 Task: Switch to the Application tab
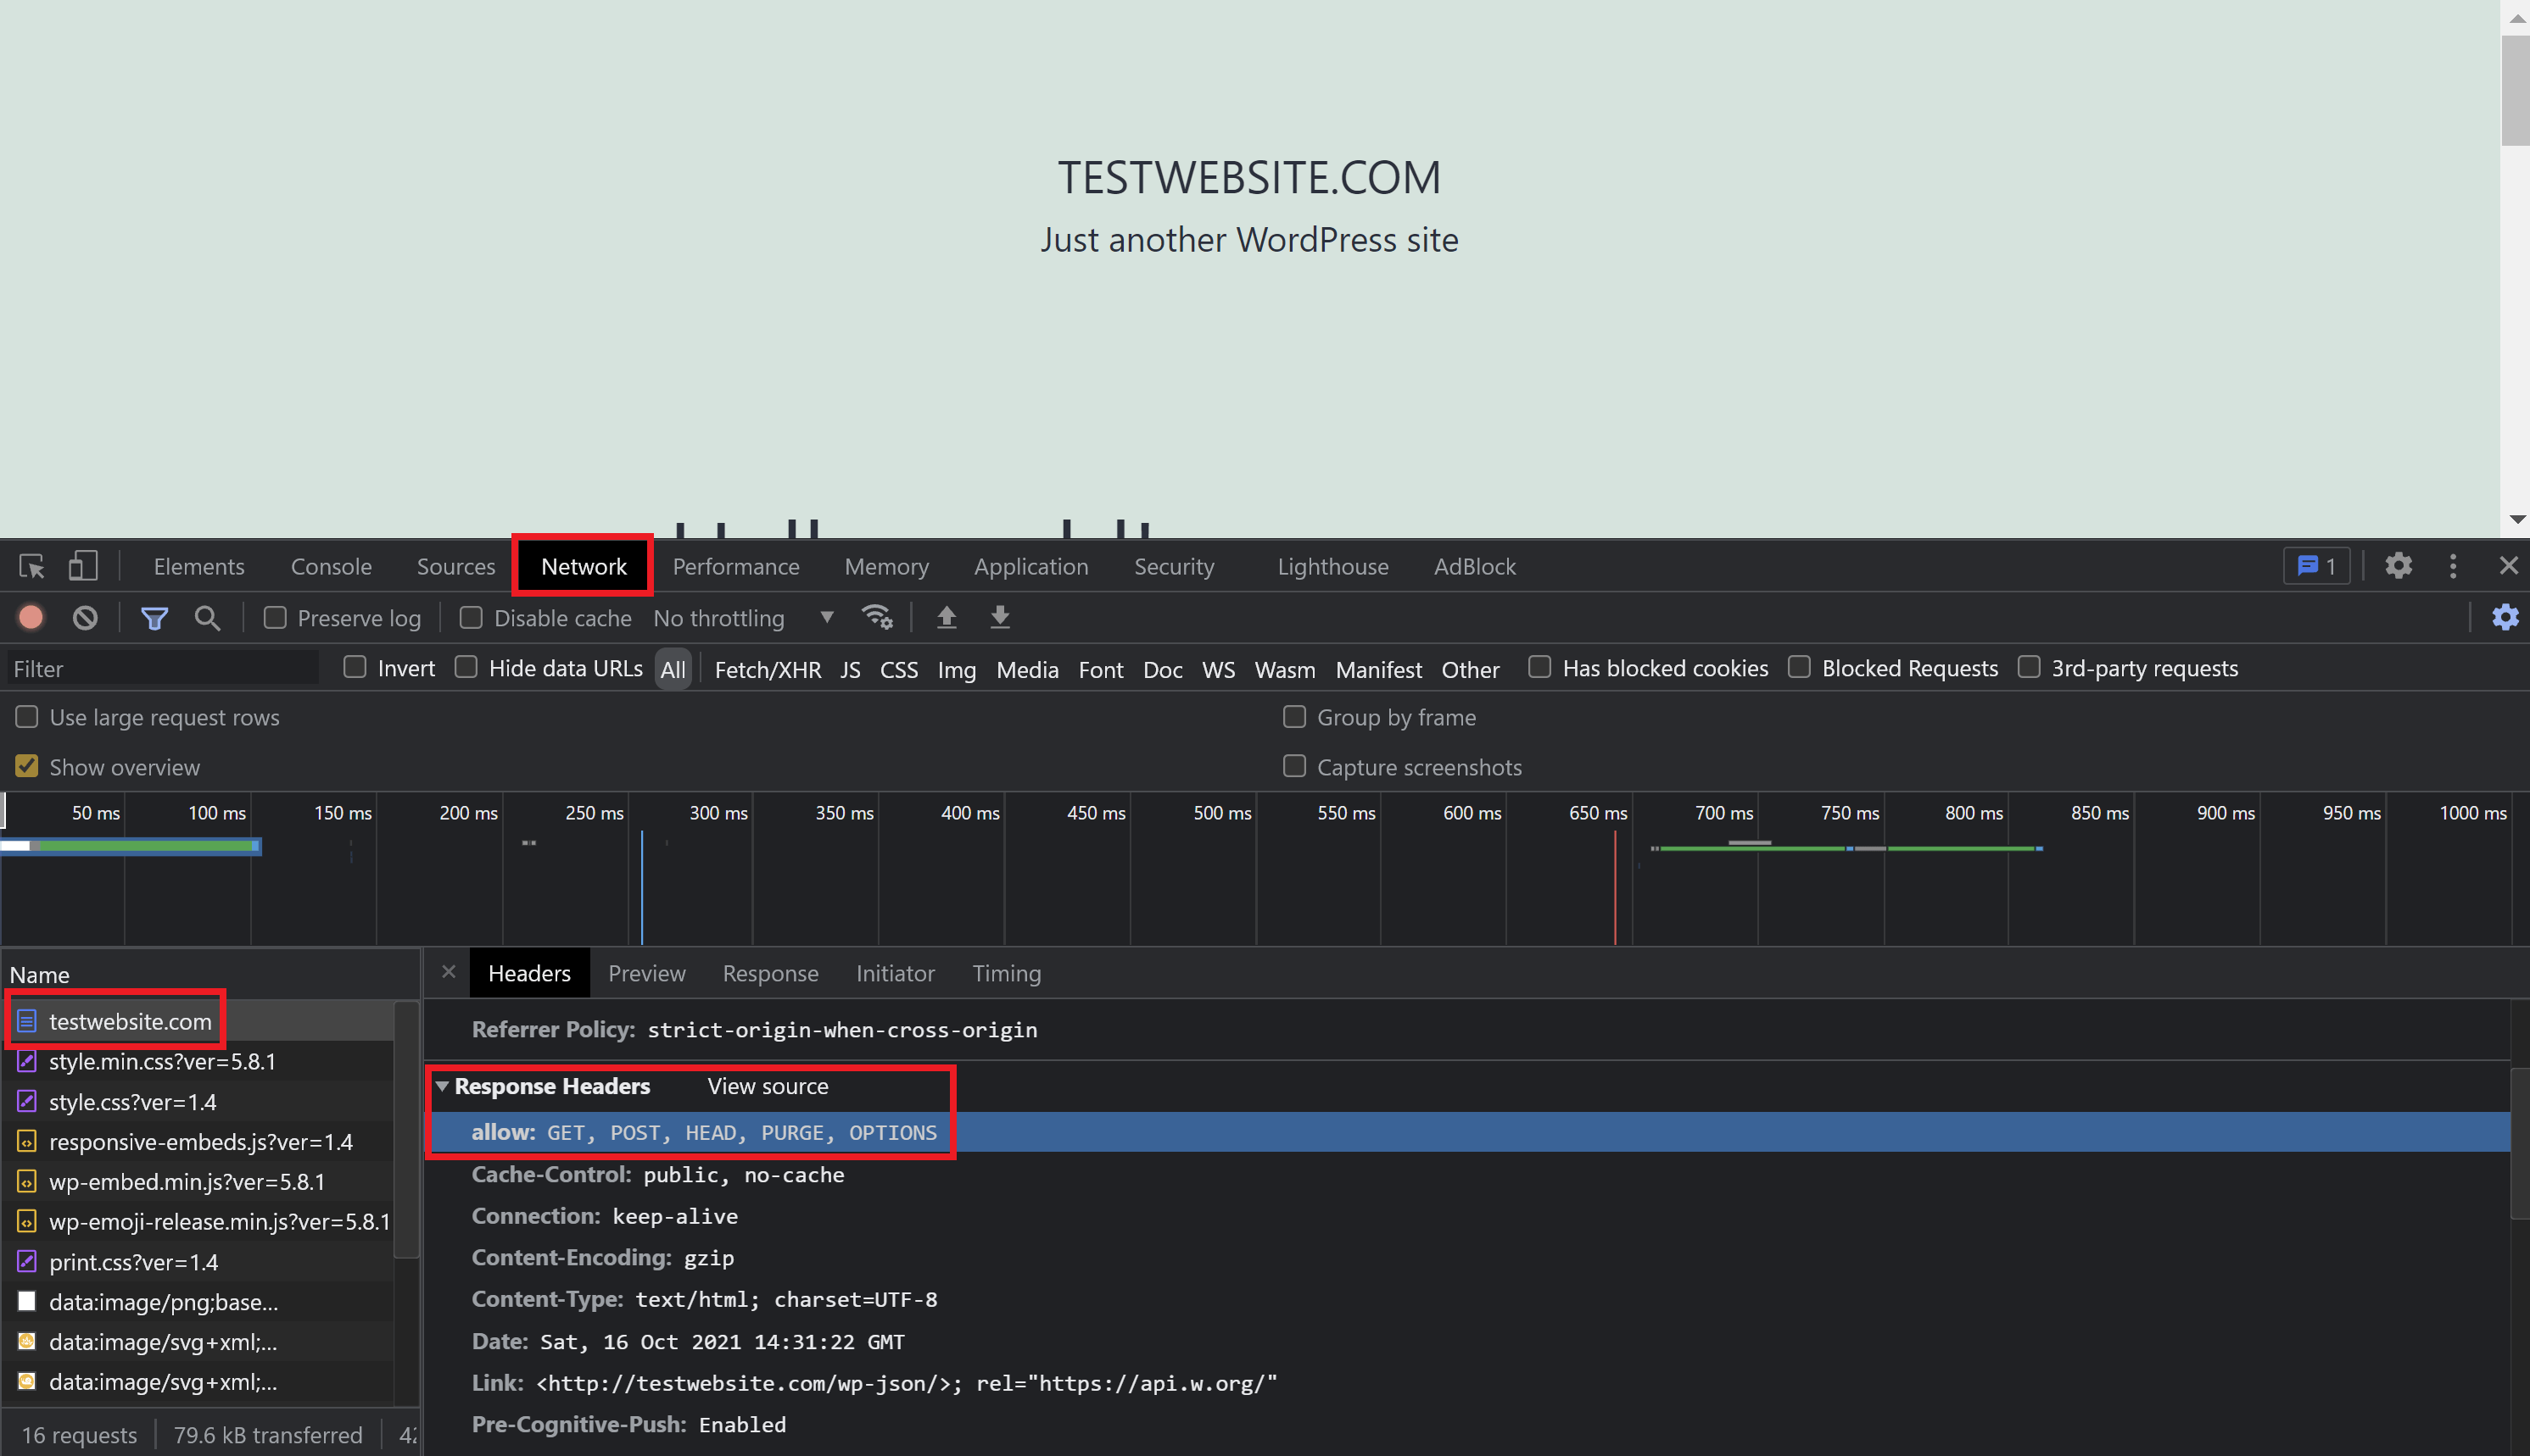coord(1030,567)
